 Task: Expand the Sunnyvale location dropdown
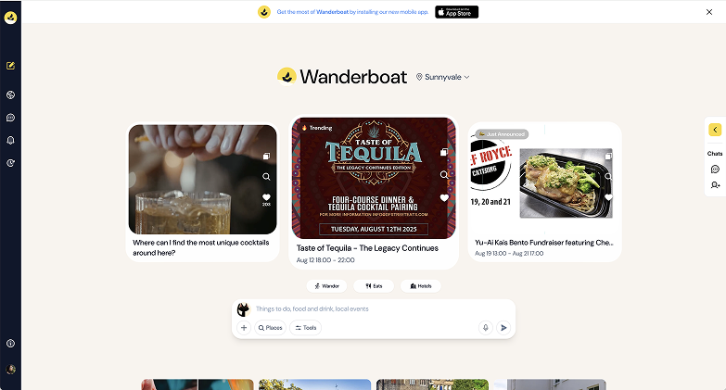442,77
